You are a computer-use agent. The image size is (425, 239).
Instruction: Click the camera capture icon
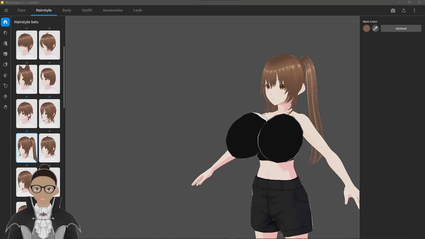tap(393, 10)
